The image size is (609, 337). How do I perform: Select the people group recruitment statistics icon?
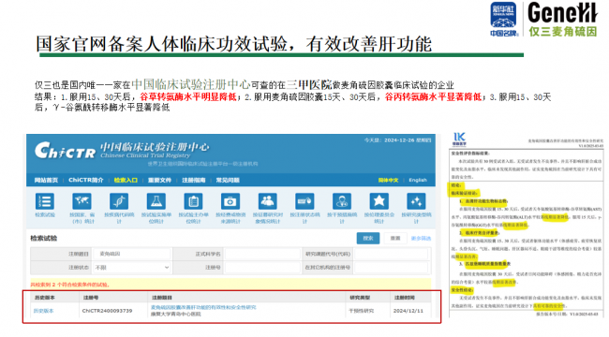[x=268, y=201]
